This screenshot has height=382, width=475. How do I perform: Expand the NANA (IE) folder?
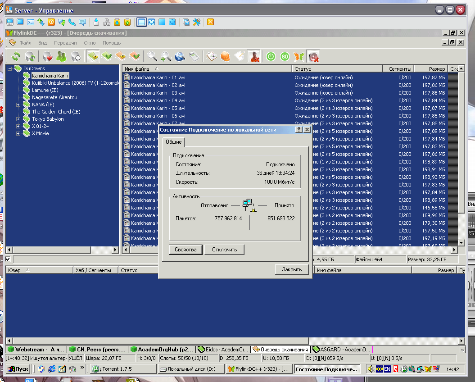coord(18,105)
